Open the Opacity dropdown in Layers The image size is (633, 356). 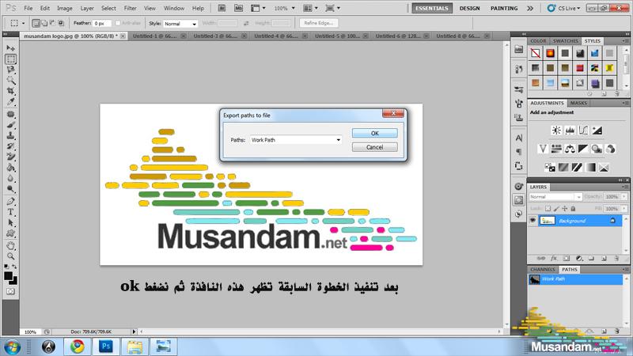[x=624, y=196]
